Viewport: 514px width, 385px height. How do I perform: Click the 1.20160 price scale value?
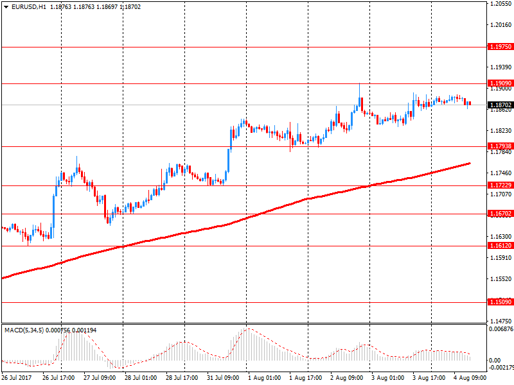501,25
